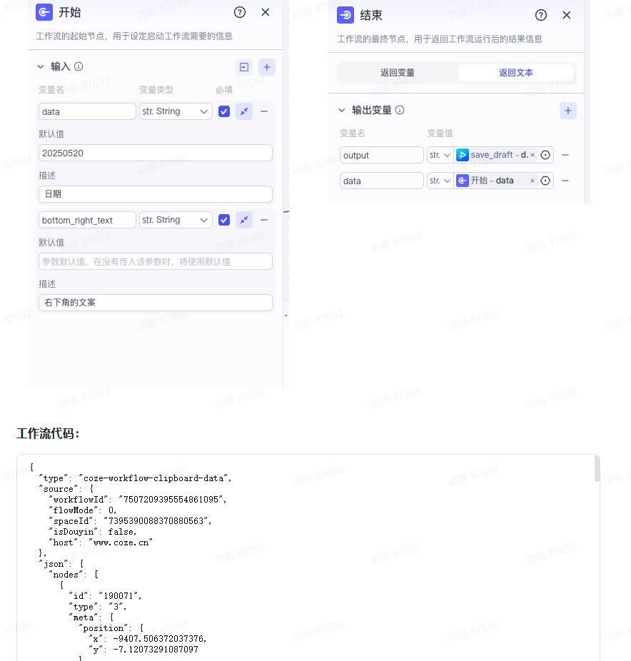Click the 开始 node icon

pos(44,12)
